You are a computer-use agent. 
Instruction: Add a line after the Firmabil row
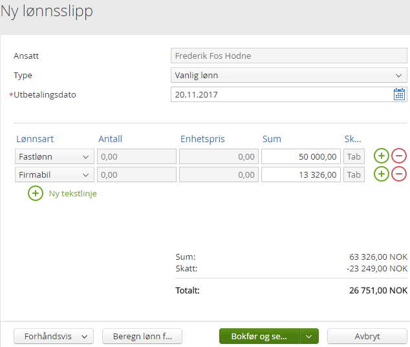(x=382, y=174)
